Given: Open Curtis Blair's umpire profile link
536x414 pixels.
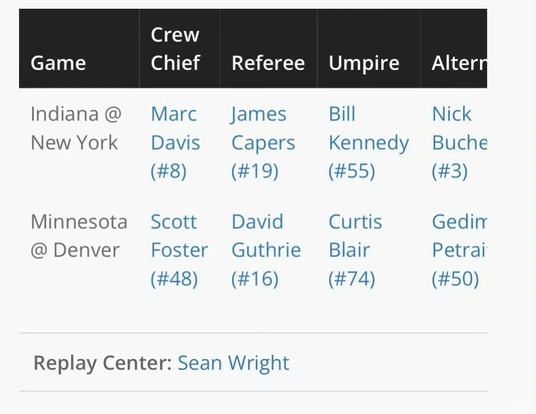Looking at the screenshot, I should pos(355,236).
